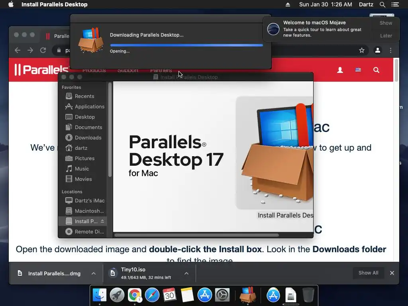Open Google Chrome in the Dock
This screenshot has height=306, width=408.
click(x=135, y=295)
